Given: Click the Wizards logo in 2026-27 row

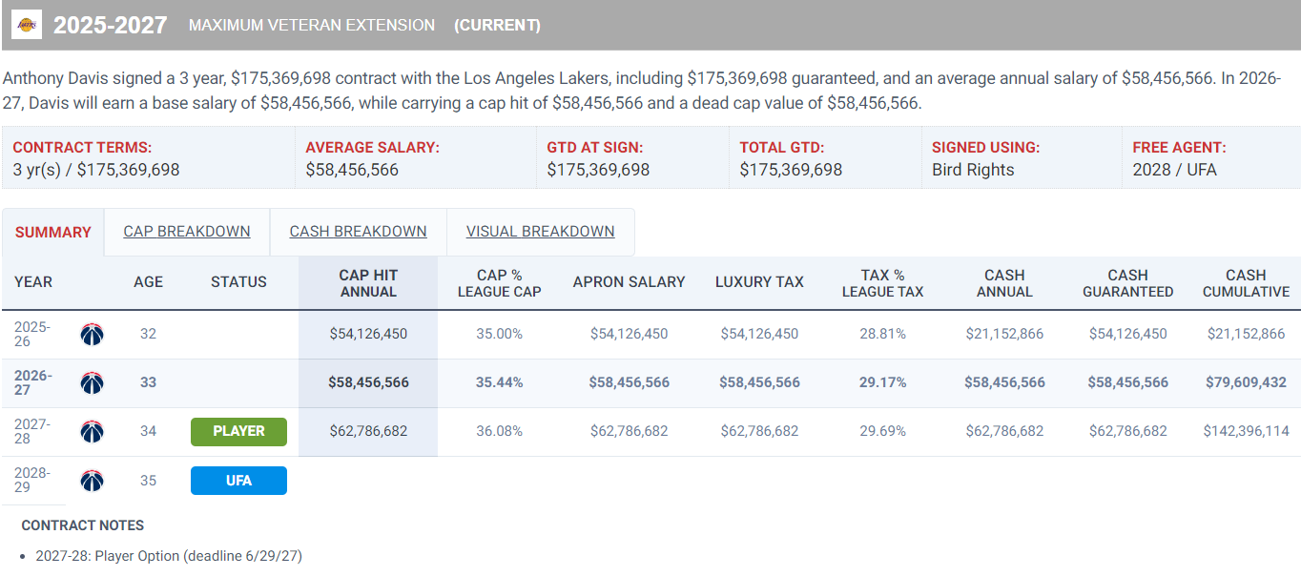Looking at the screenshot, I should [x=92, y=382].
